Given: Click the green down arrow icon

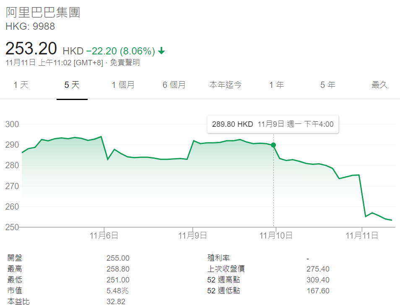Looking at the screenshot, I should [x=161, y=51].
